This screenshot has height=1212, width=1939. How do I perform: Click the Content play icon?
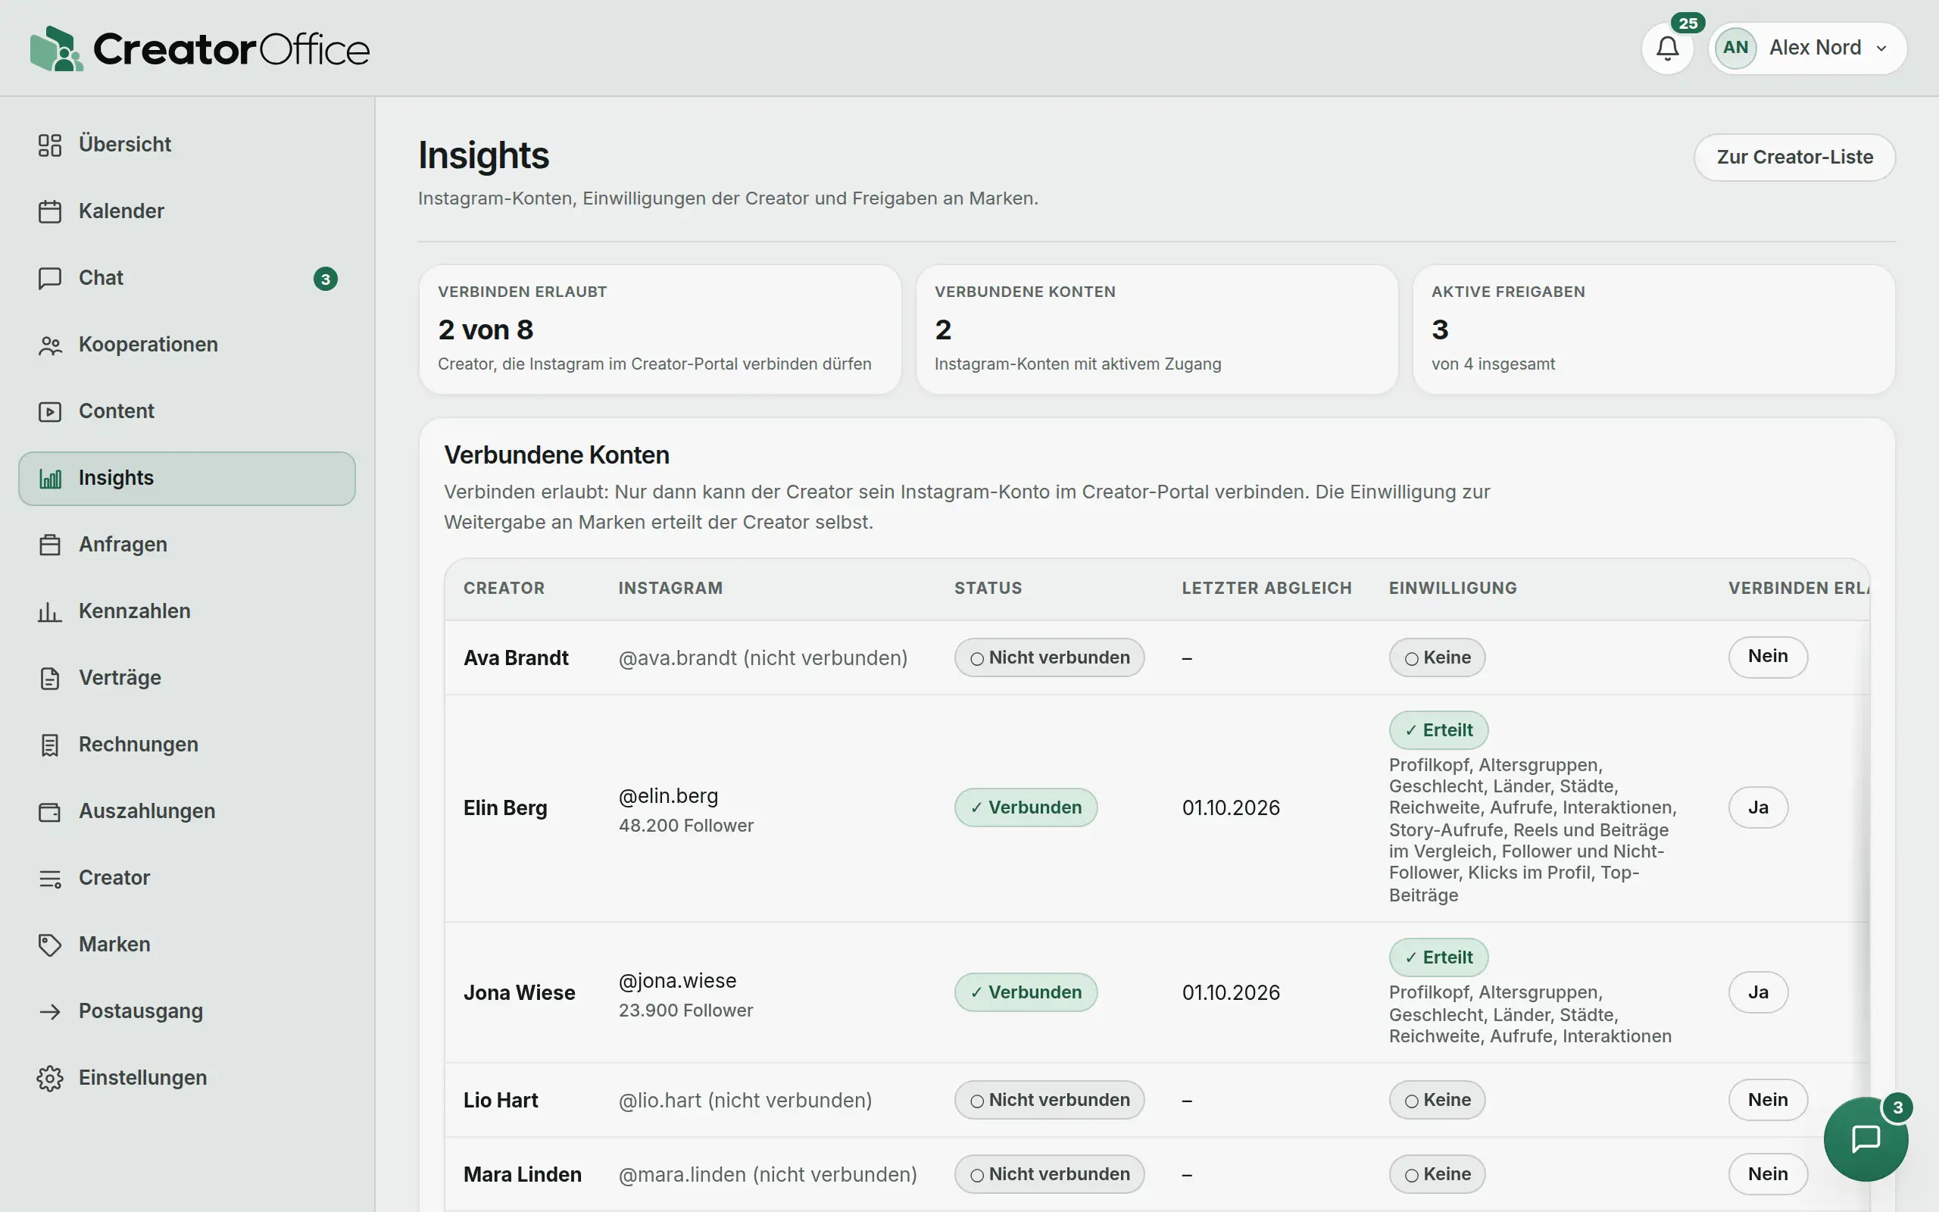50,411
